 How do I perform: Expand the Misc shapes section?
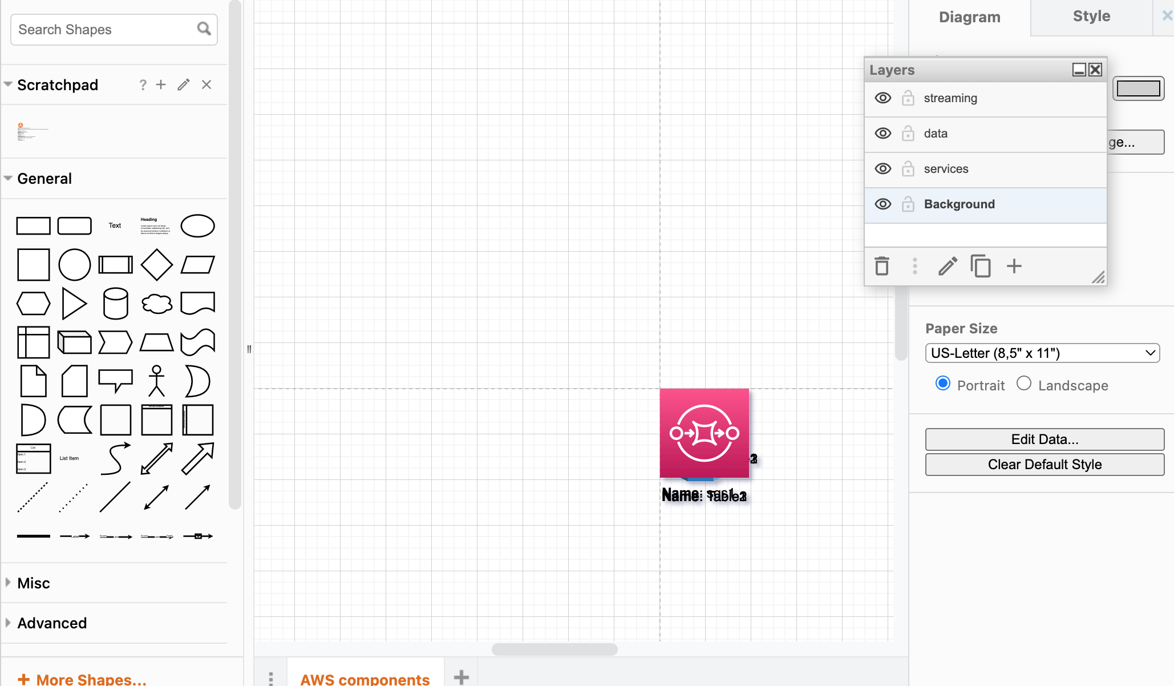[8, 583]
